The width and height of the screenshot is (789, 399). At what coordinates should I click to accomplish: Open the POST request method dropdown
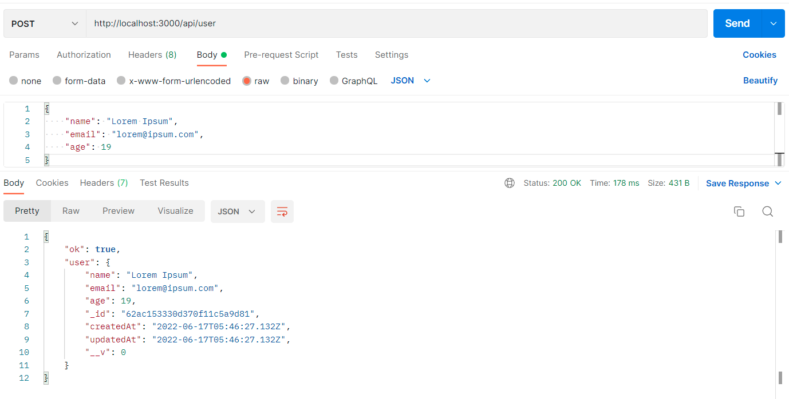(44, 23)
